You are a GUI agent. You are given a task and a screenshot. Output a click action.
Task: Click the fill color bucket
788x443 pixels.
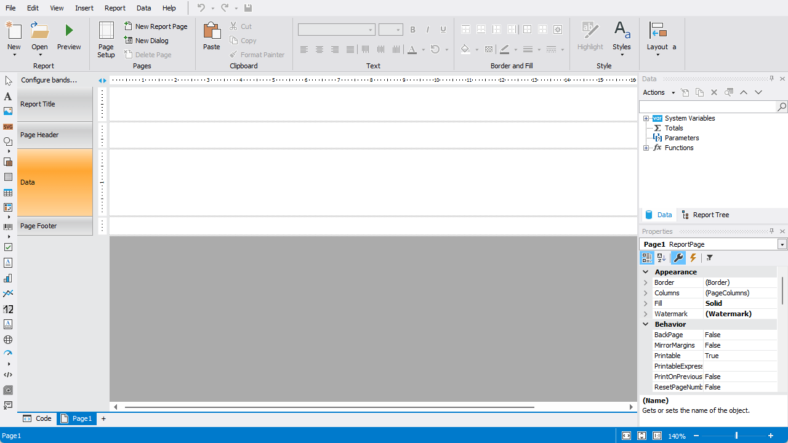[465, 49]
